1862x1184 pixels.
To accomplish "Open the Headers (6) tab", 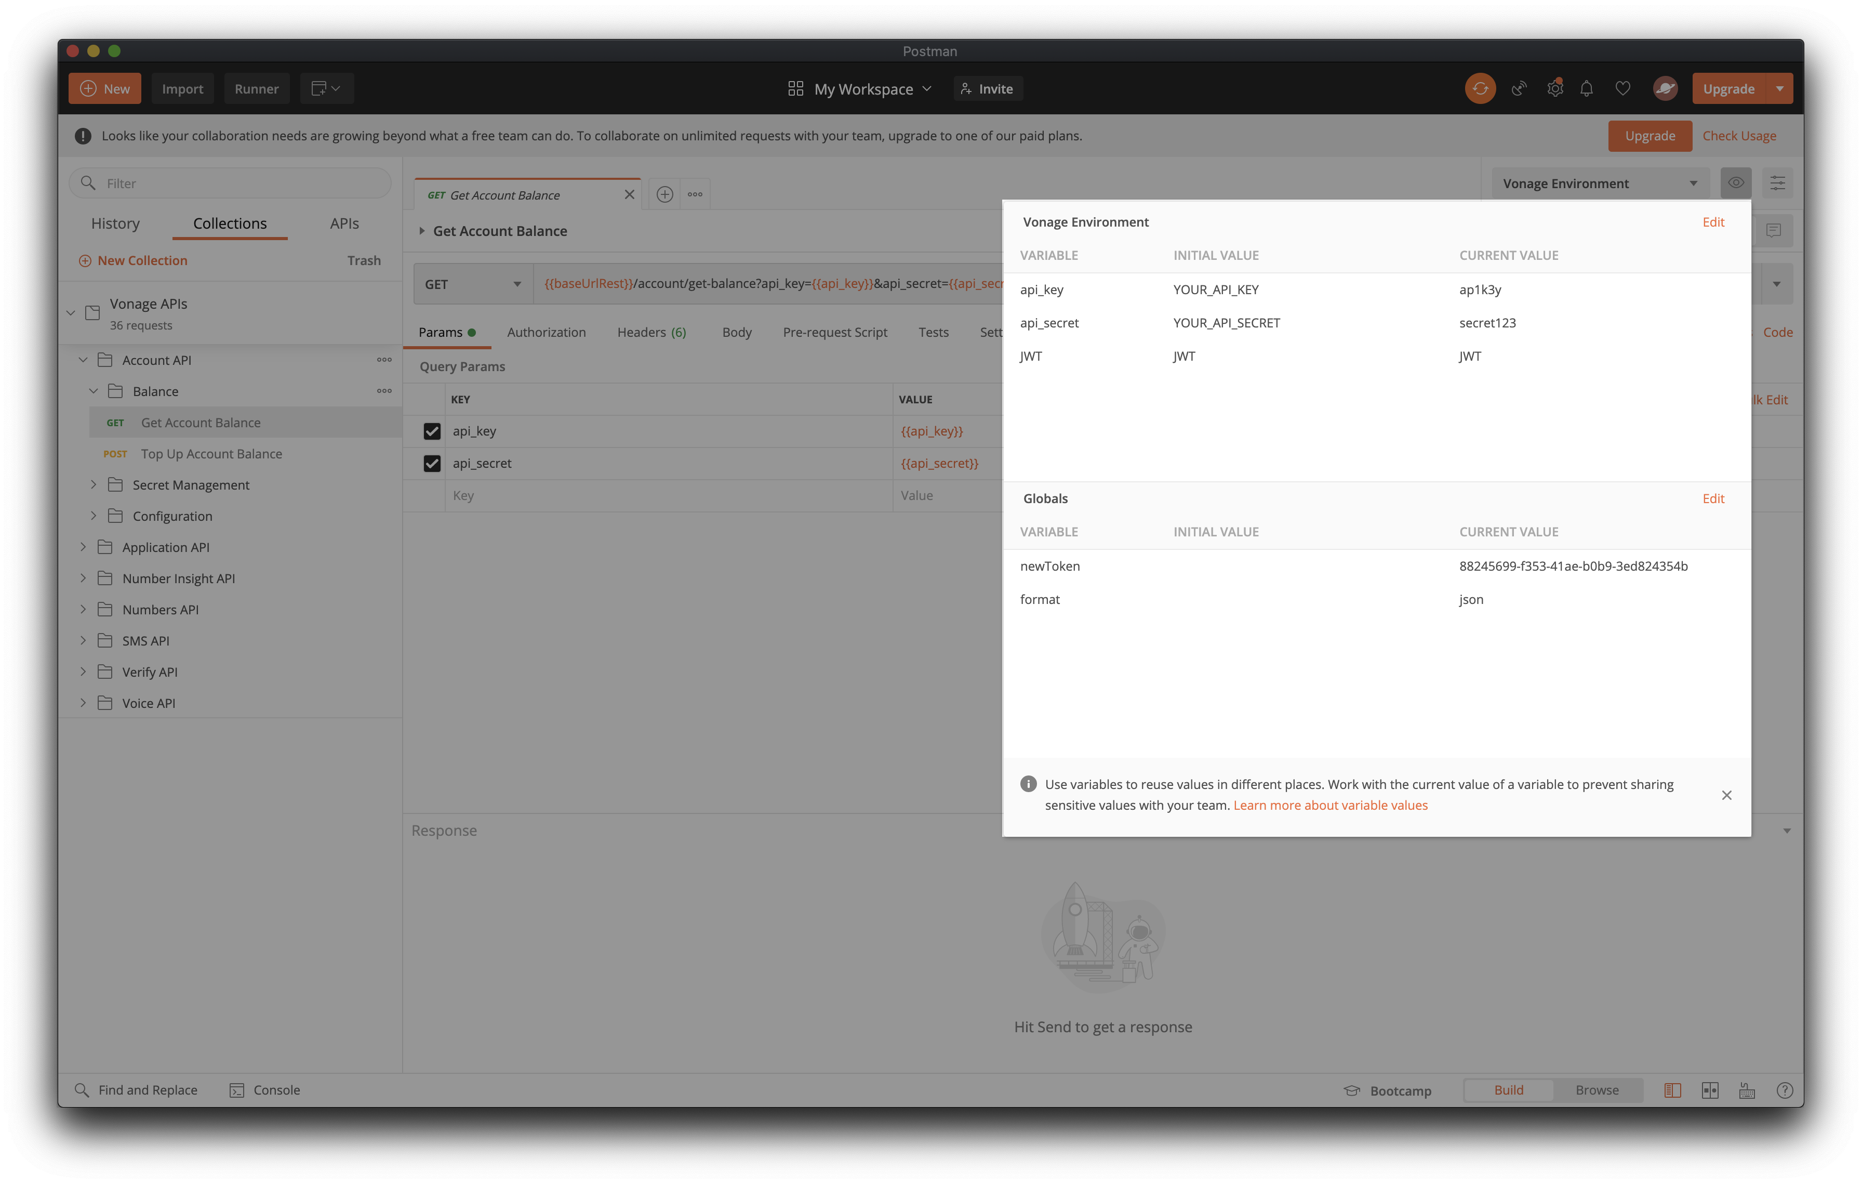I will coord(652,332).
